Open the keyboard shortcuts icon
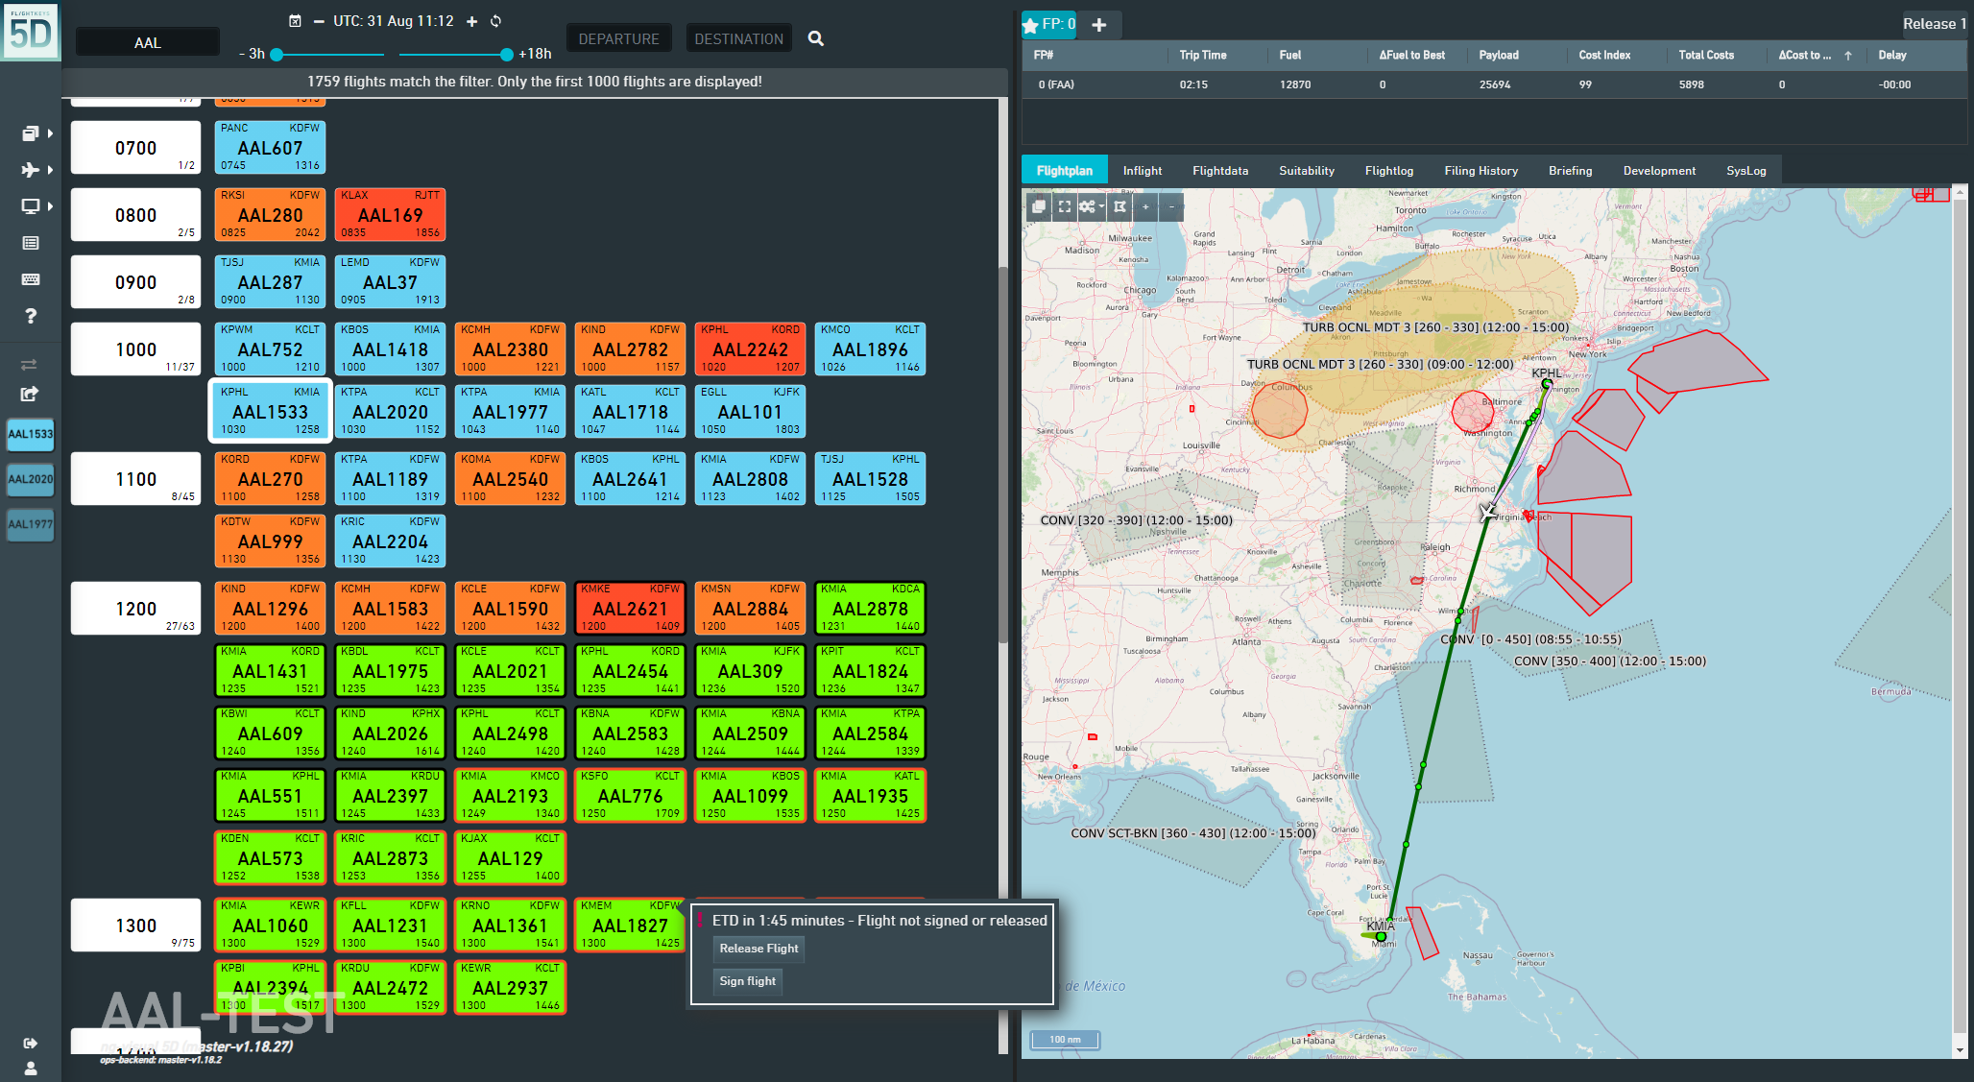The width and height of the screenshot is (1974, 1082). pyautogui.click(x=30, y=279)
